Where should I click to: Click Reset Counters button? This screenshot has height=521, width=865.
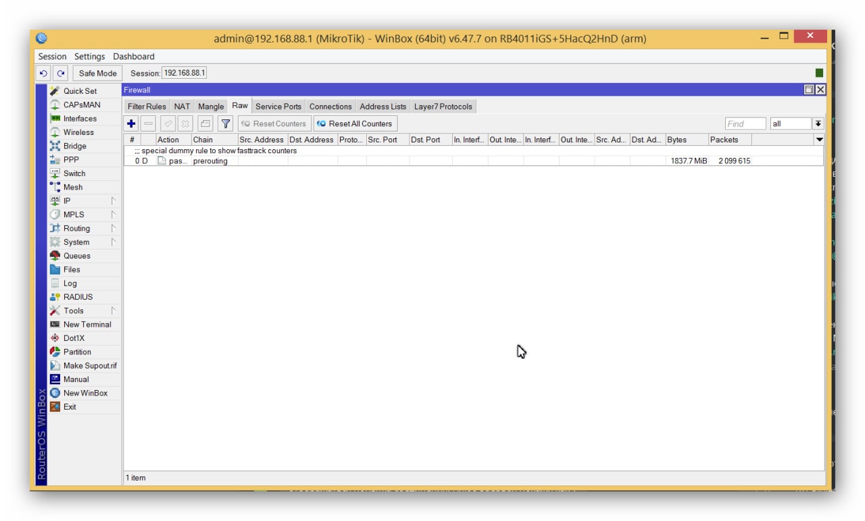274,124
